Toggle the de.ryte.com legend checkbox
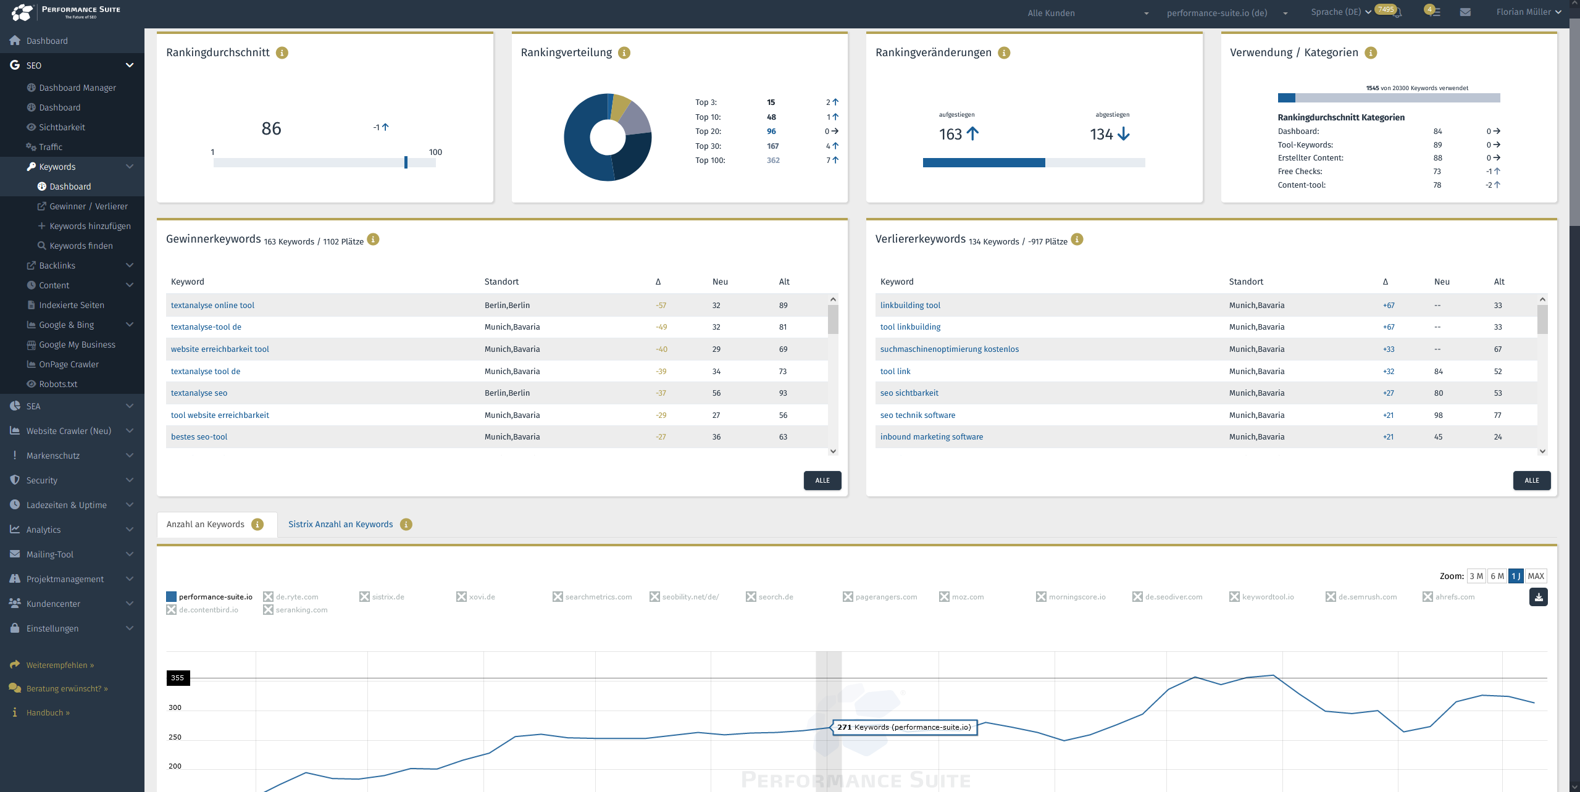Screen dimensions: 1580x792 coord(268,597)
